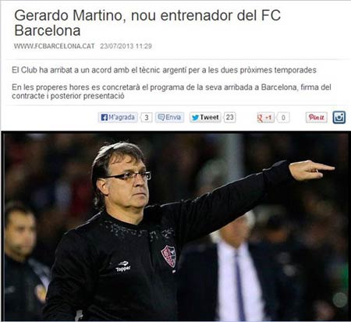Image resolution: width=351 pixels, height=322 pixels.
Task: Click the Facebook like count bubble showing 3
Action: coord(147,118)
